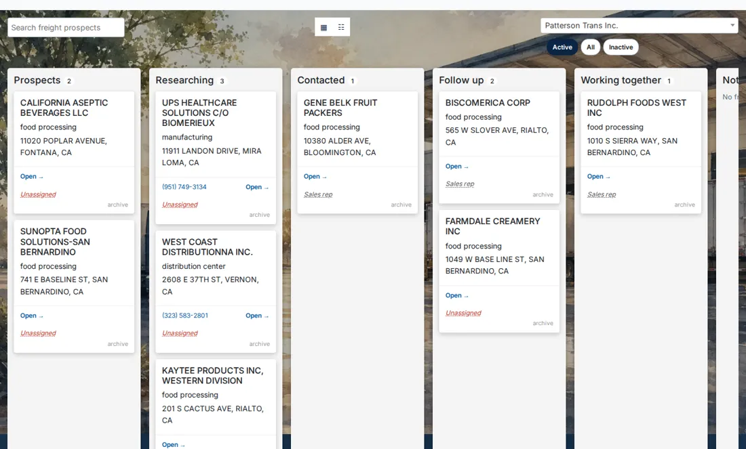Image resolution: width=746 pixels, height=449 pixels.
Task: Click address 1010 S SIERRA WAY, SAN BERNARDINO
Action: [632, 147]
